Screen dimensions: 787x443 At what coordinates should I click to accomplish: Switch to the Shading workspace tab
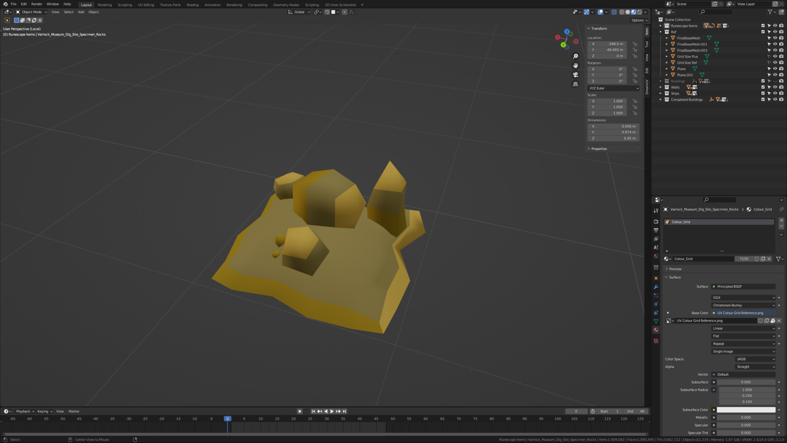tap(192, 5)
